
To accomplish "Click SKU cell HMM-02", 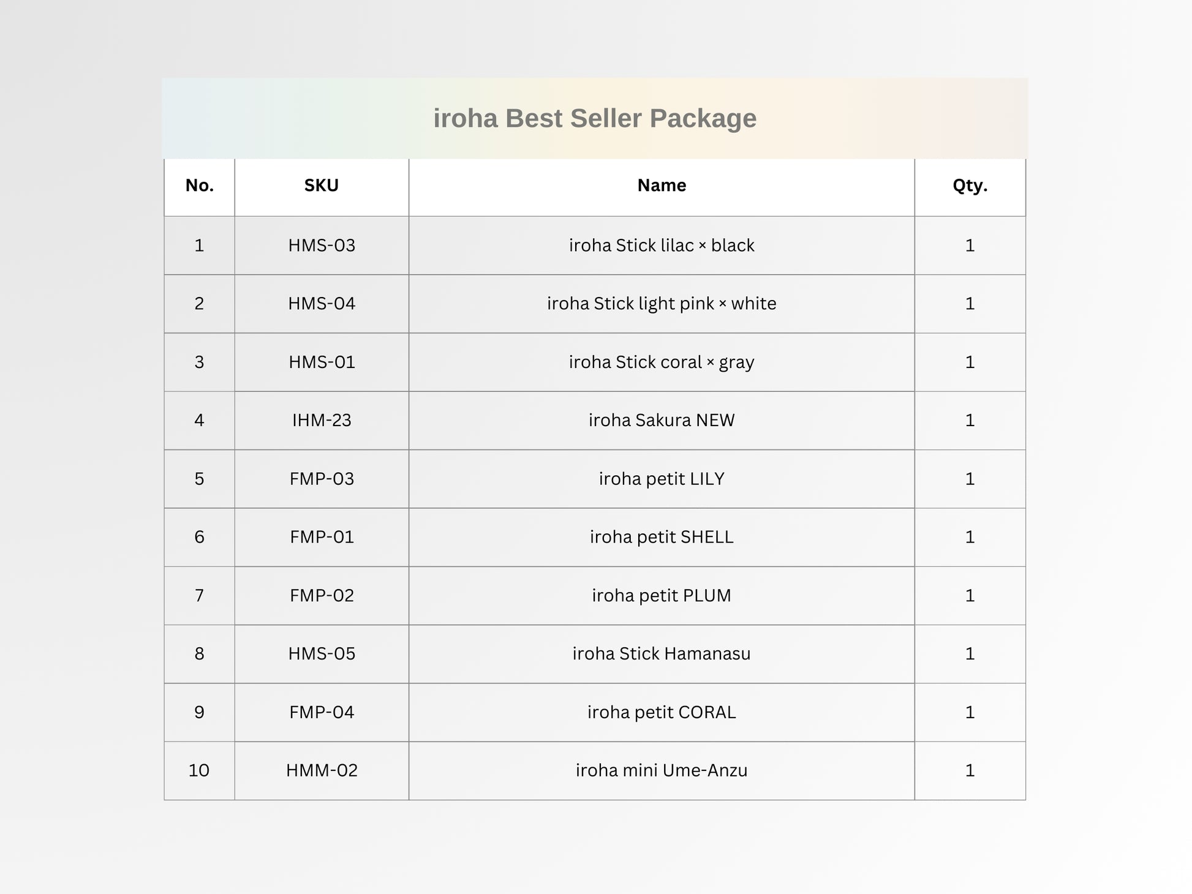I will click(x=322, y=770).
